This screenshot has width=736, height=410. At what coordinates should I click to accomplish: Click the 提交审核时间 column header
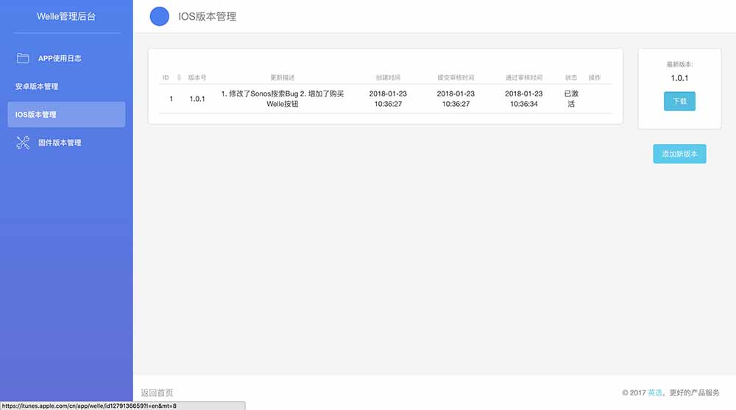(456, 78)
